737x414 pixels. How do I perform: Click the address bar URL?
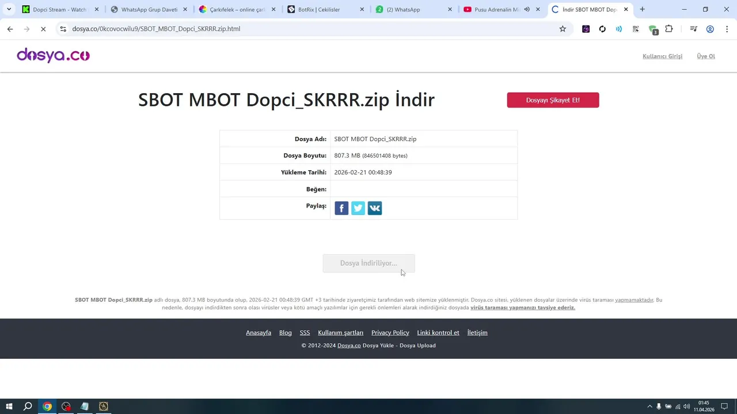pyautogui.click(x=156, y=29)
